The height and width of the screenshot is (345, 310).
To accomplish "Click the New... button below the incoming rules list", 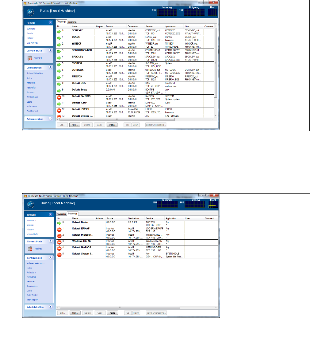I will [75, 313].
